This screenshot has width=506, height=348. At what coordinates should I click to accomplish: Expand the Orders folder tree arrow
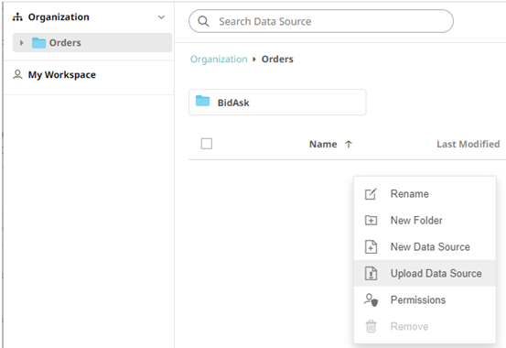22,43
